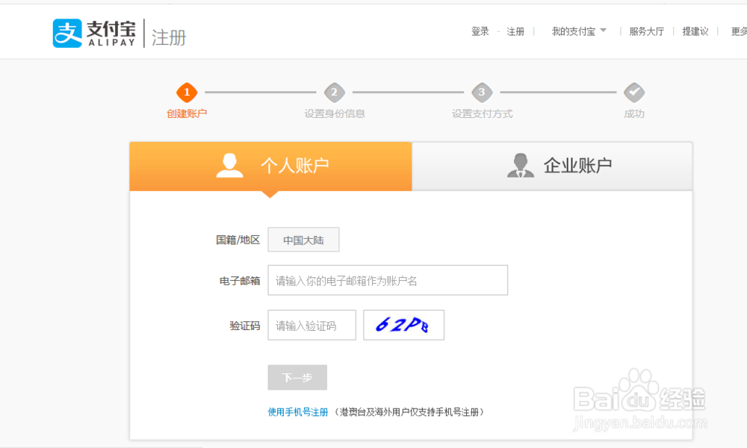This screenshot has width=747, height=448.
Task: Click the step 2 diamond icon
Action: coord(334,93)
